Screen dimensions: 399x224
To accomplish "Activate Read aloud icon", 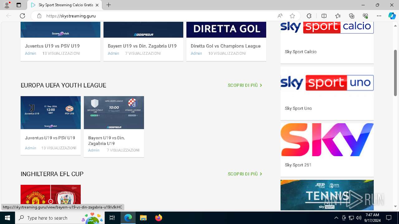I will 280,16.
